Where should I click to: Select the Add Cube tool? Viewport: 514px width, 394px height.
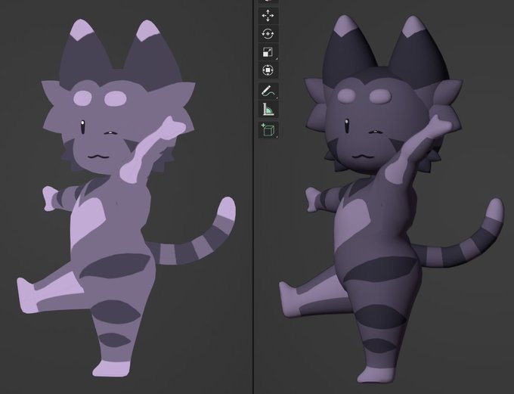(x=268, y=130)
